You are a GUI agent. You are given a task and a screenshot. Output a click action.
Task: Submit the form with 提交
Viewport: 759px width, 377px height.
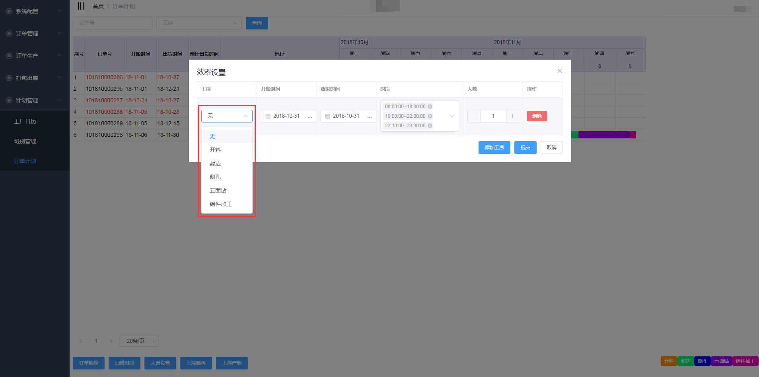[525, 148]
